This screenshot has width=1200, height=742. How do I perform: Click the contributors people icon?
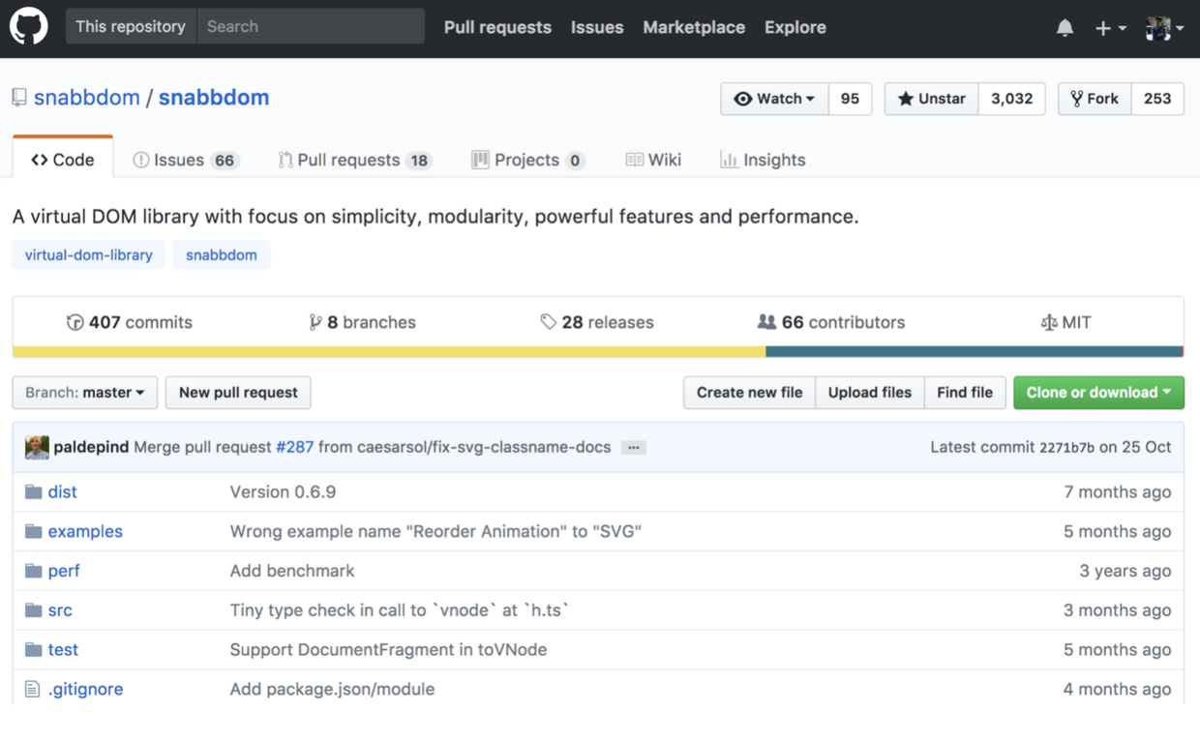[x=766, y=322]
